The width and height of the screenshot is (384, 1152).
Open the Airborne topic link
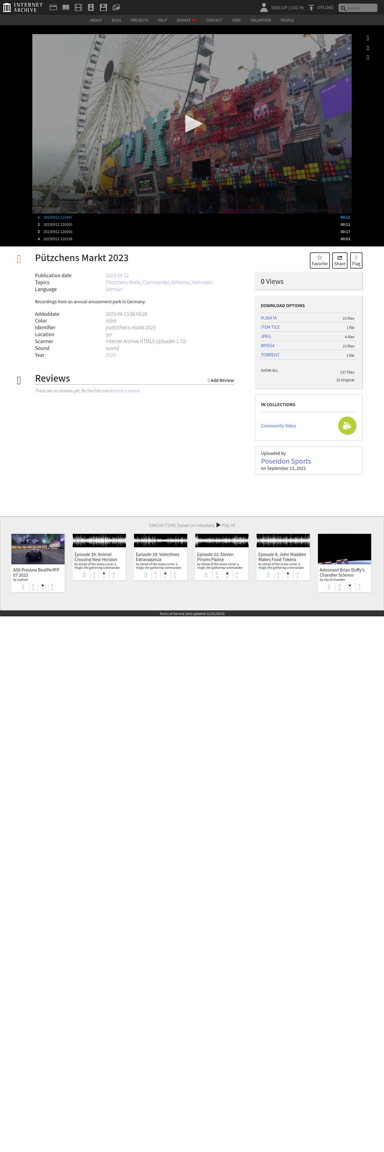coord(180,282)
